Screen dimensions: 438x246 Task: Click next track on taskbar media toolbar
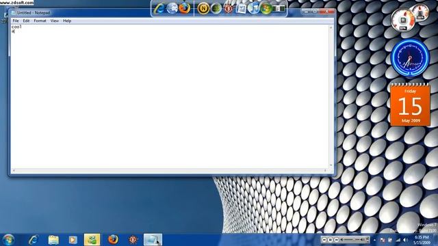[337, 240]
